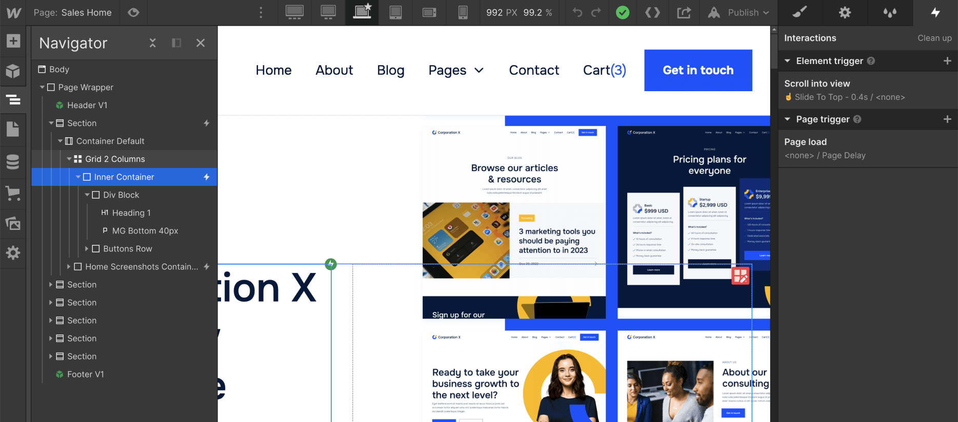This screenshot has width=958, height=422.
Task: Open the CMS Collections database icon
Action: pos(13,162)
